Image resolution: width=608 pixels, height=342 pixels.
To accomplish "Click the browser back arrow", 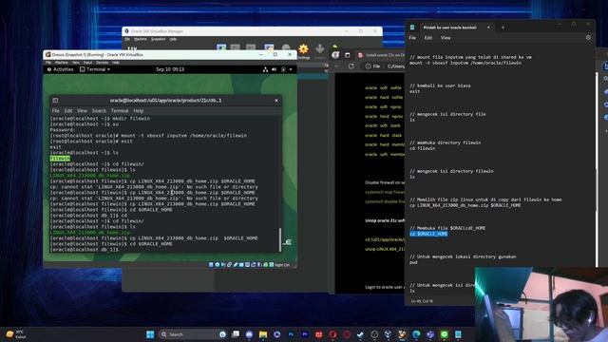I will (x=337, y=66).
